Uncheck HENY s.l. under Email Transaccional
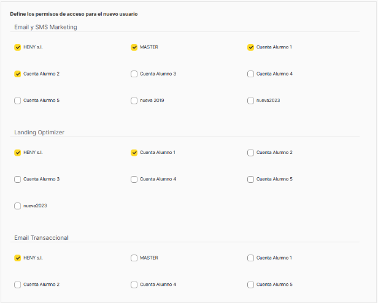This screenshot has height=303, width=378. pos(17,258)
